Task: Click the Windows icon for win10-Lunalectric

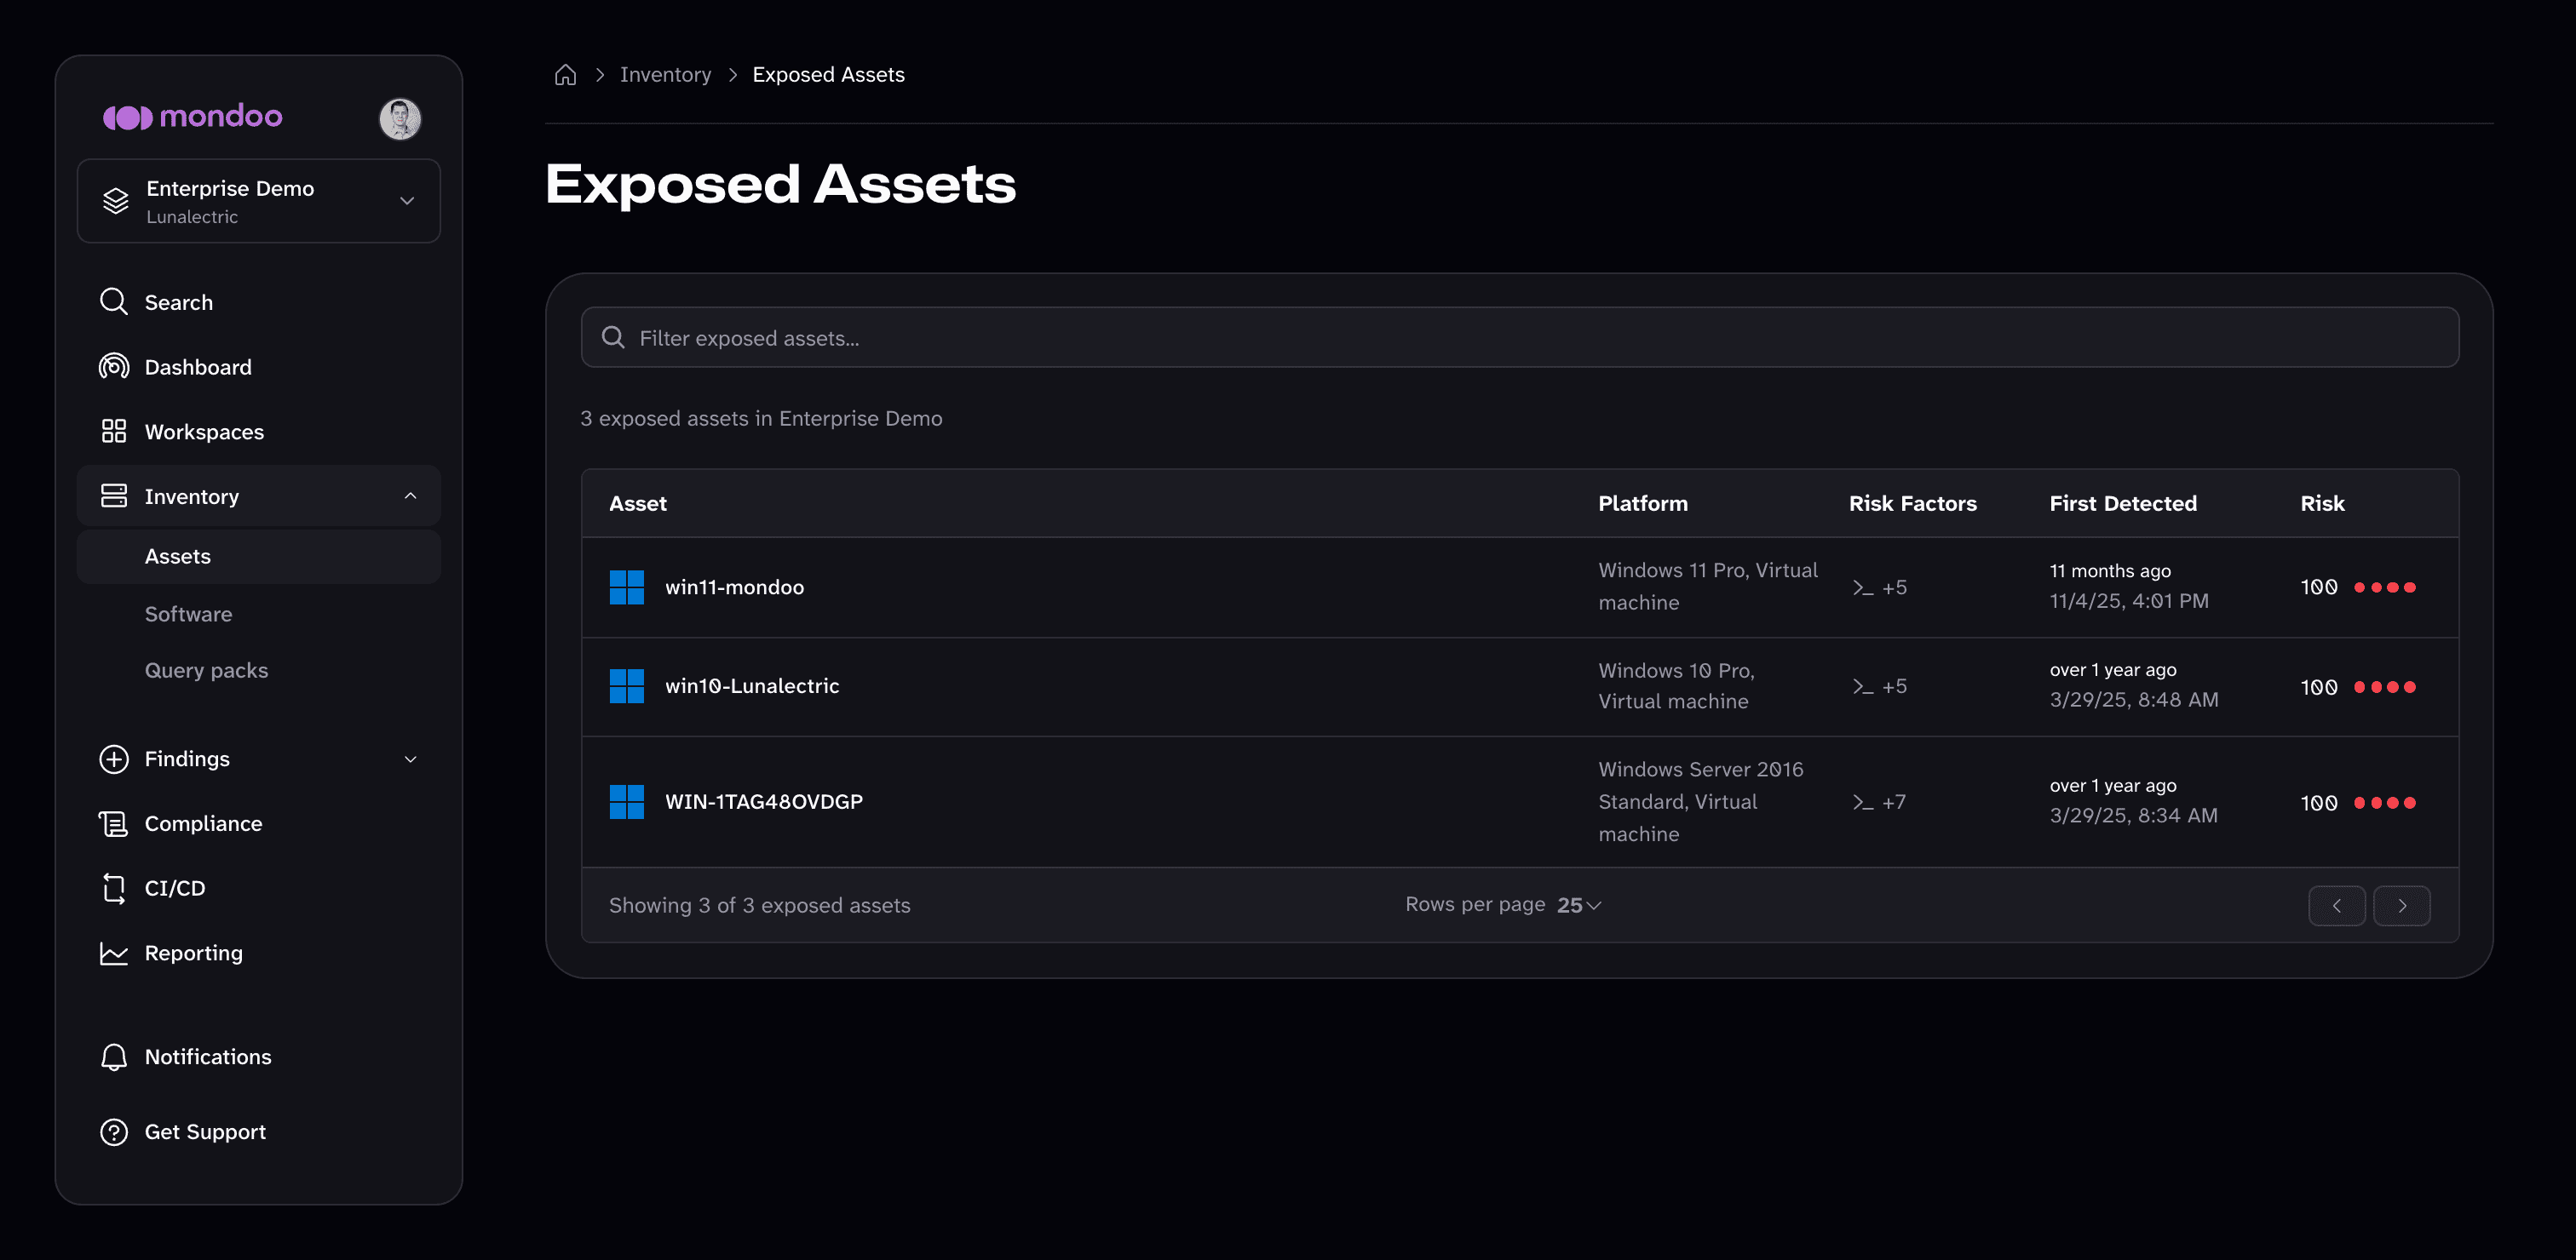Action: pyautogui.click(x=626, y=686)
